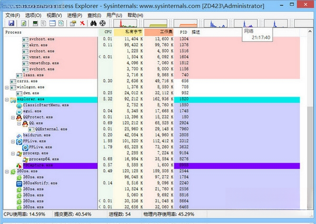Collapse the QQProtect.exe tree node
The image size is (316, 224).
coord(13,118)
